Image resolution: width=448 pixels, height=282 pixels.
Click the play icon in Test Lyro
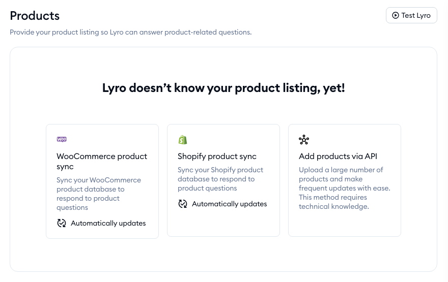(396, 15)
